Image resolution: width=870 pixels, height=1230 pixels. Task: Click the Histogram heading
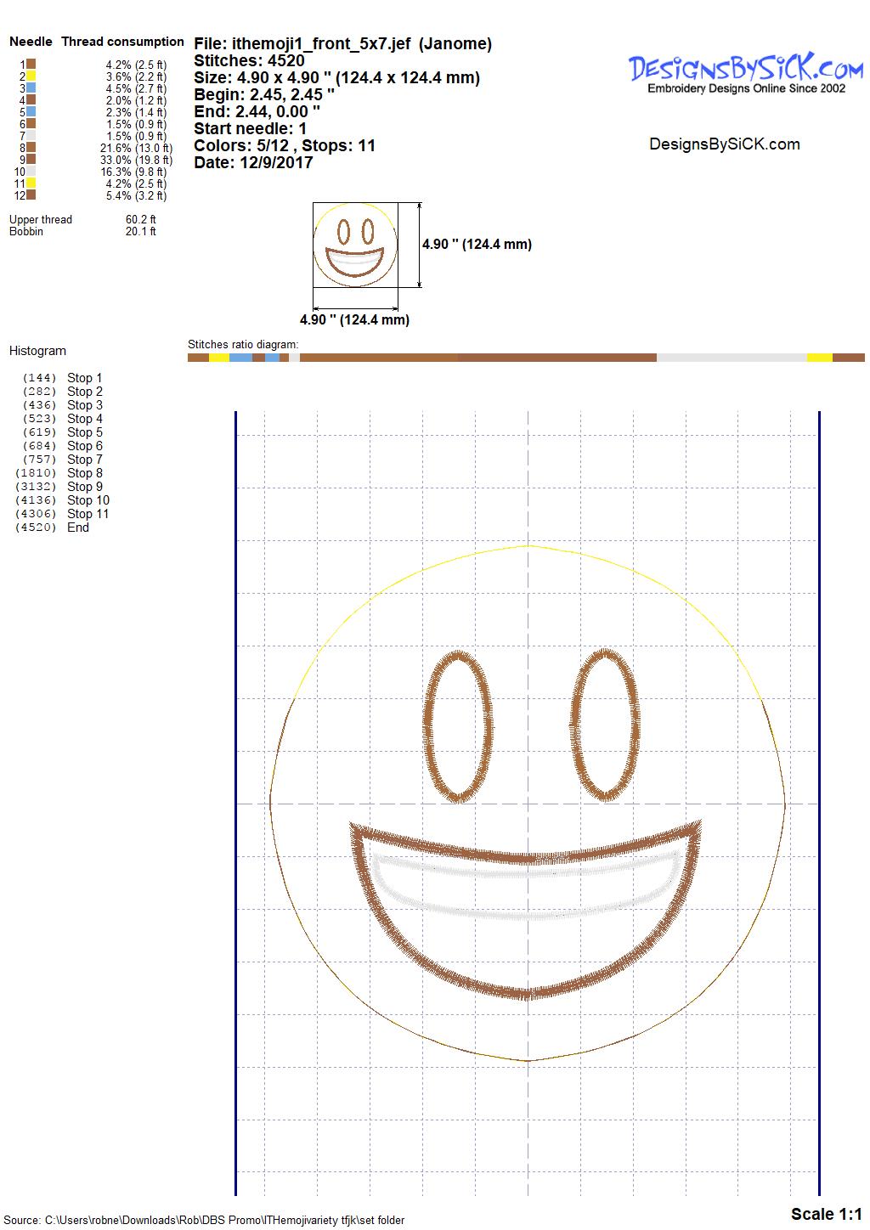point(37,351)
